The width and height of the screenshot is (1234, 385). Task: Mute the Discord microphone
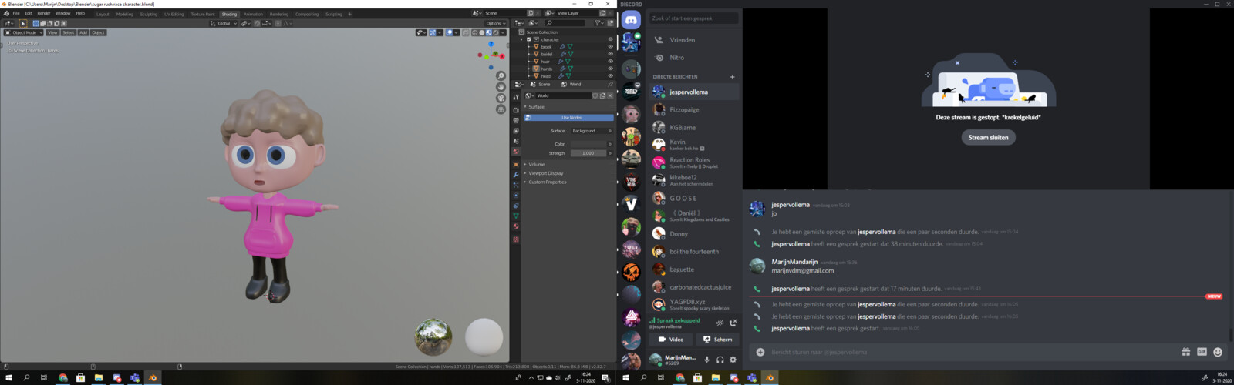pos(706,360)
